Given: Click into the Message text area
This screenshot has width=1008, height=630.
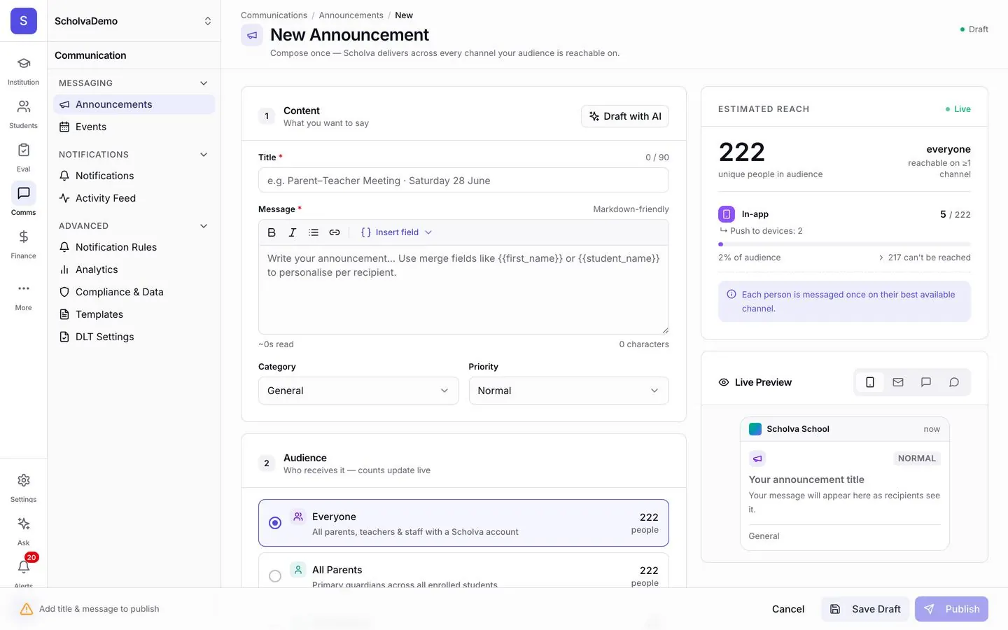Looking at the screenshot, I should [463, 290].
